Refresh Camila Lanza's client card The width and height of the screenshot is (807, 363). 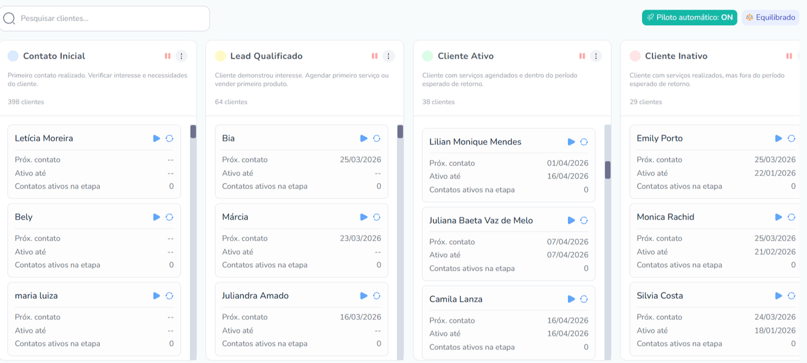click(x=583, y=299)
